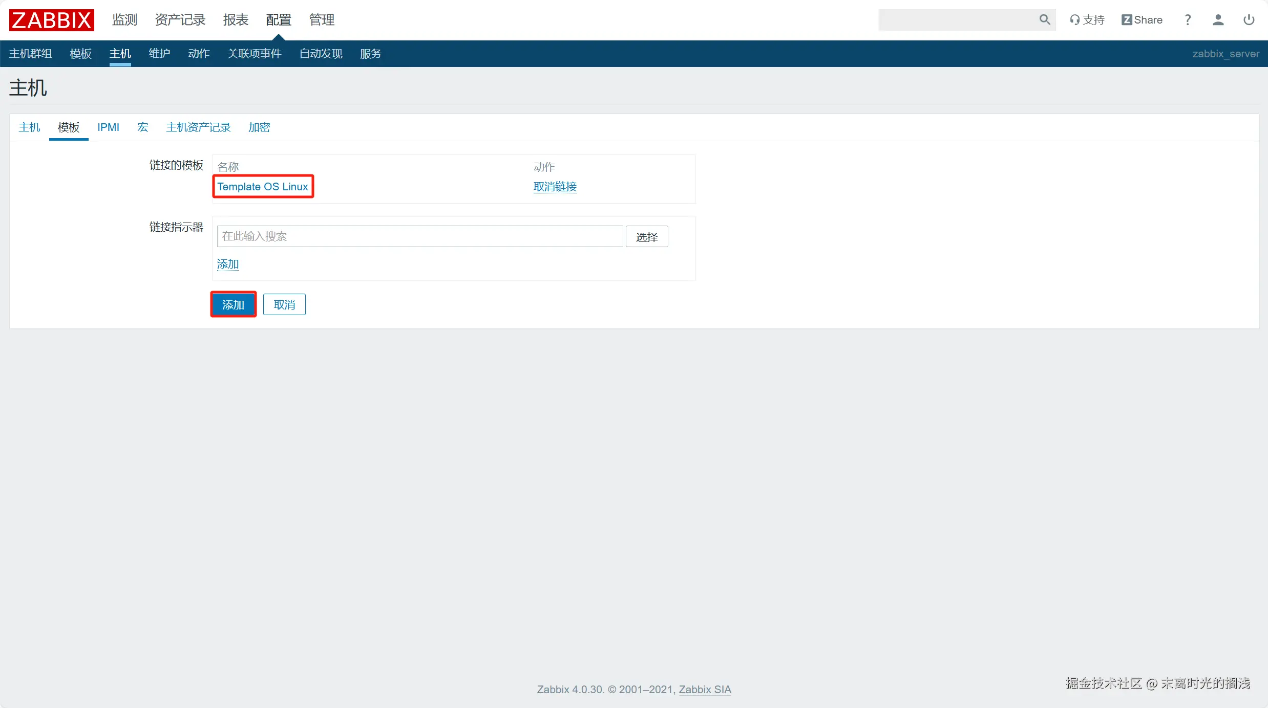The width and height of the screenshot is (1268, 708).
Task: Click the Zabbix logo
Action: coord(51,20)
